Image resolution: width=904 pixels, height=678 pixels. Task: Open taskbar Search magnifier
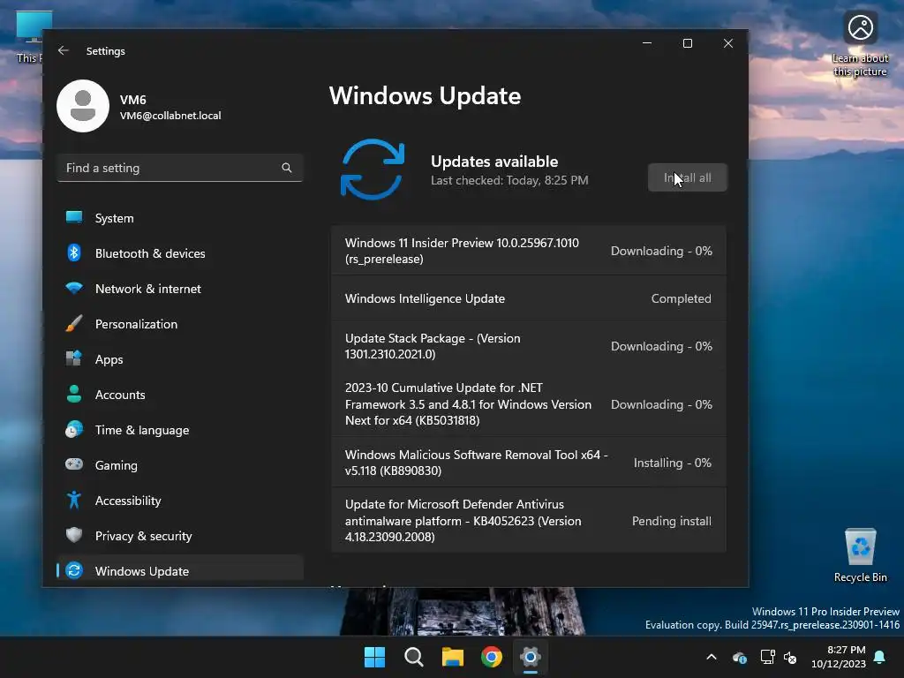(x=413, y=657)
